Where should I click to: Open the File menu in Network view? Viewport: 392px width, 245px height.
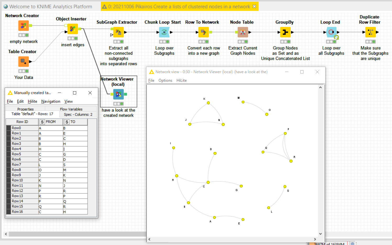click(151, 81)
